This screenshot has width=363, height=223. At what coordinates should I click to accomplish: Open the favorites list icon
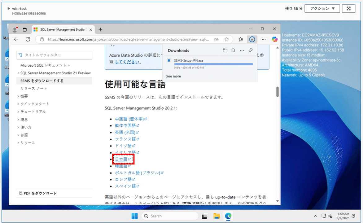point(241,39)
